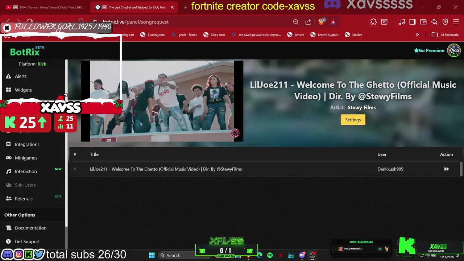Viewport: 464px width, 261px height.
Task: Open the Lenovo Support bookmark
Action: coord(324,35)
